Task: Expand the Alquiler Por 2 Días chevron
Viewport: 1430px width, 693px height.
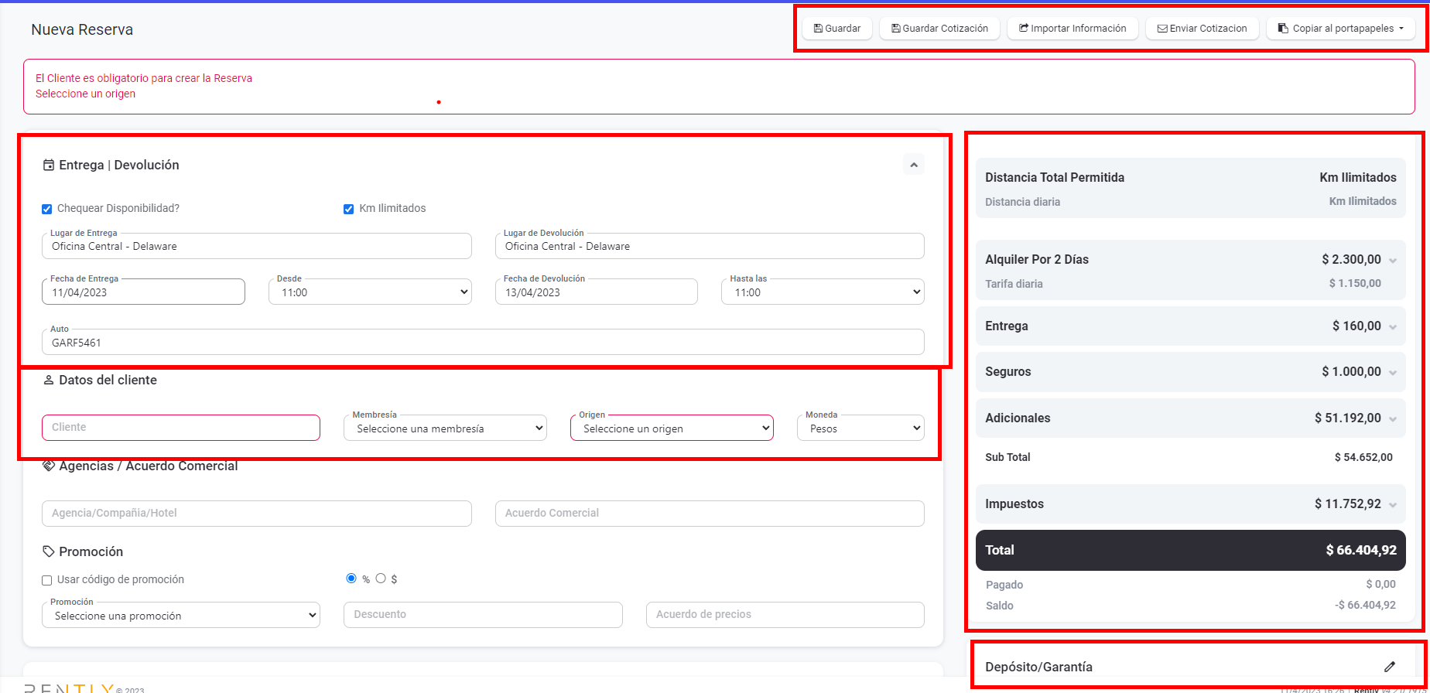Action: pos(1393,261)
